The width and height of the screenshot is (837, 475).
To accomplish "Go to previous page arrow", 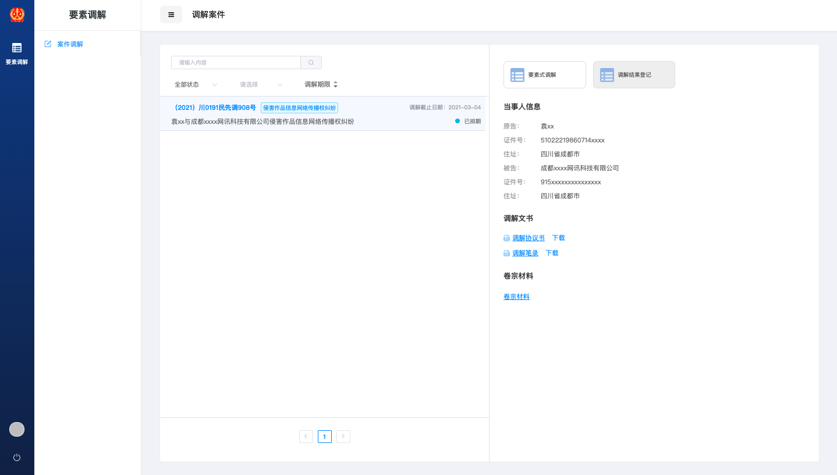I will [x=306, y=437].
